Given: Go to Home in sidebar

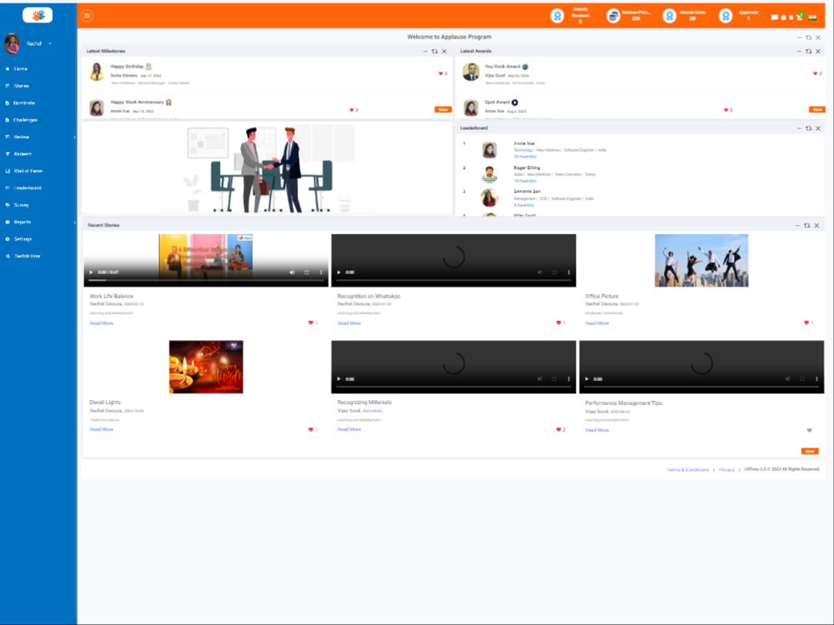Looking at the screenshot, I should 20,69.
